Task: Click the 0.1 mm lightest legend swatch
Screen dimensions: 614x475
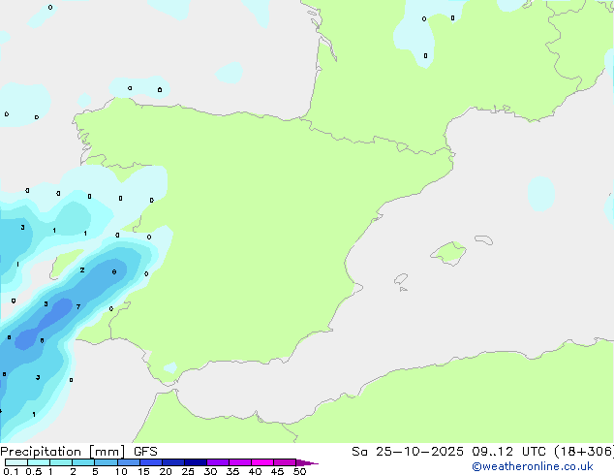Action: tap(16, 462)
